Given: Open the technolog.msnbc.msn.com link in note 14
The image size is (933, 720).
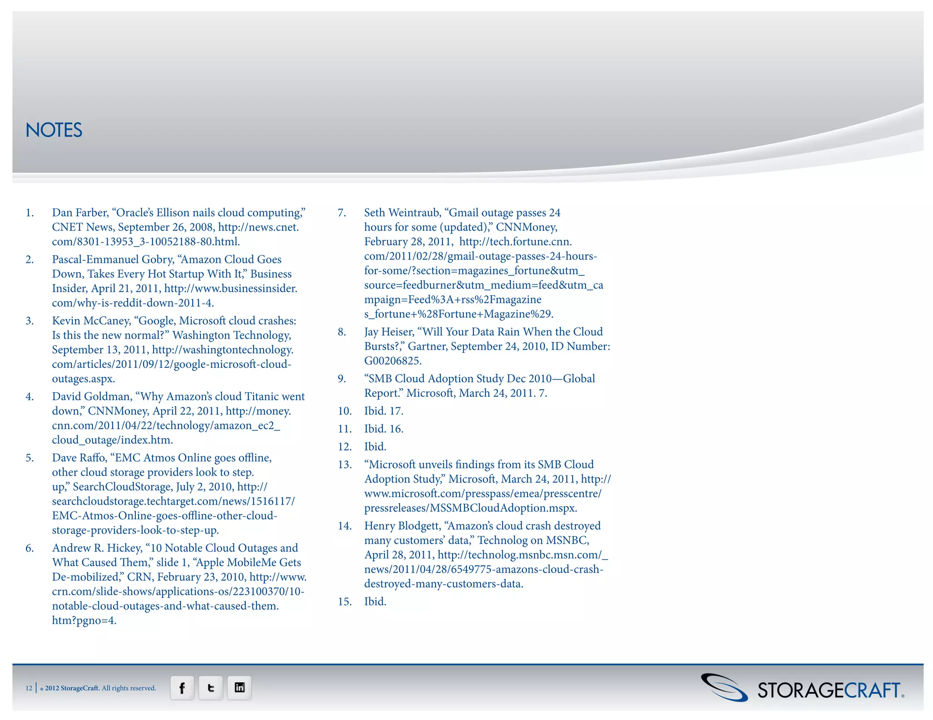Looking at the screenshot, I should click(x=486, y=569).
